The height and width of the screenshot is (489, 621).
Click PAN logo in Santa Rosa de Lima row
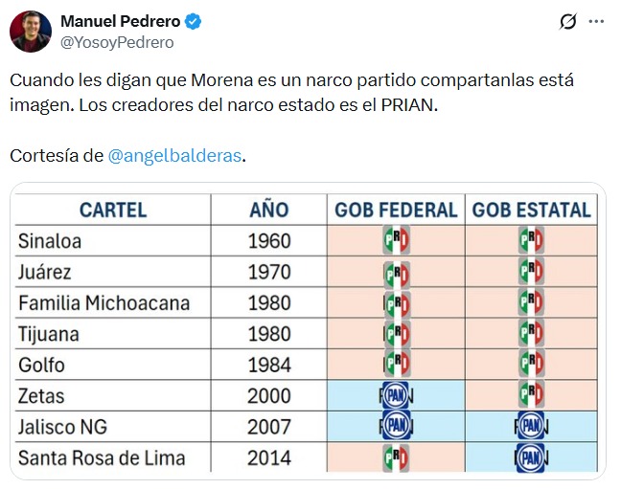531,456
